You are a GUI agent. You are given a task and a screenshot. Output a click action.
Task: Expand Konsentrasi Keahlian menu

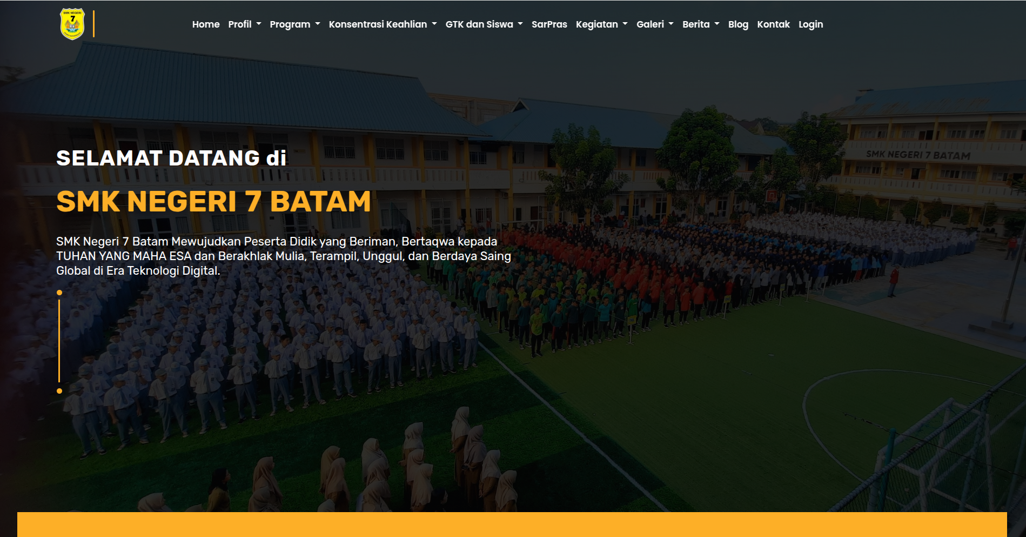pyautogui.click(x=383, y=24)
